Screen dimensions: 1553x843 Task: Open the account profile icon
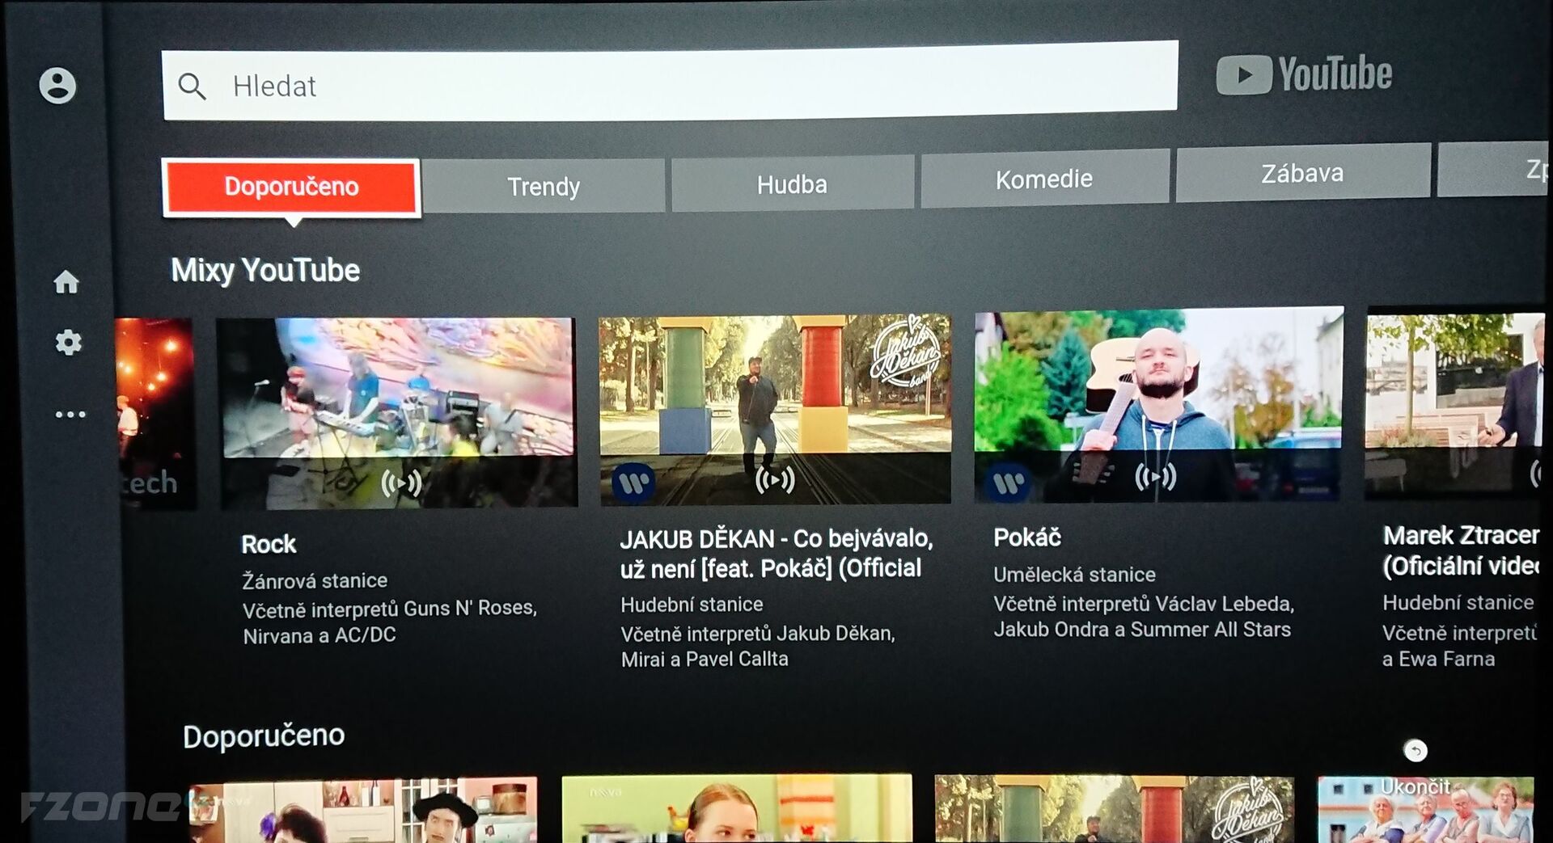(x=57, y=85)
